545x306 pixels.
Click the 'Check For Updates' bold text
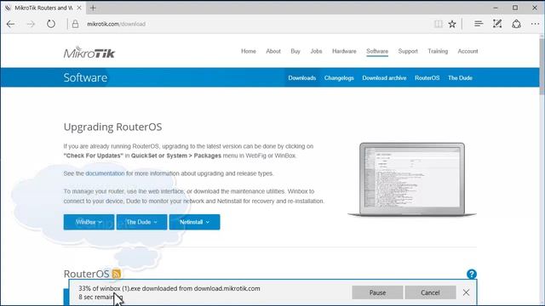click(93, 156)
